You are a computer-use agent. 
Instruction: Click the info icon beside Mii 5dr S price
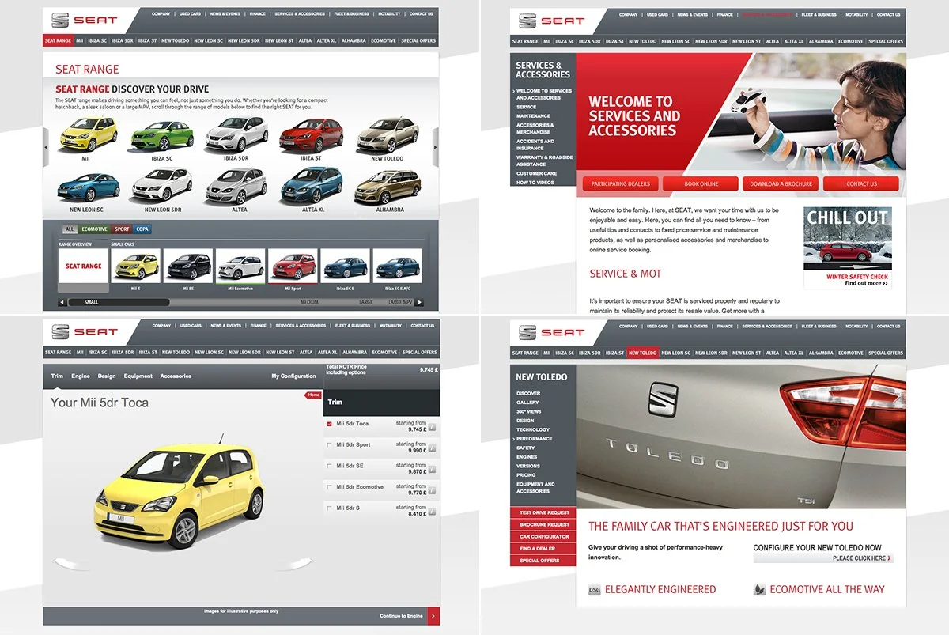coord(432,512)
